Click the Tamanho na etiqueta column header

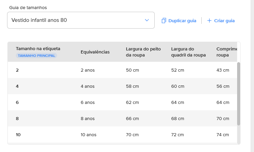click(38, 49)
